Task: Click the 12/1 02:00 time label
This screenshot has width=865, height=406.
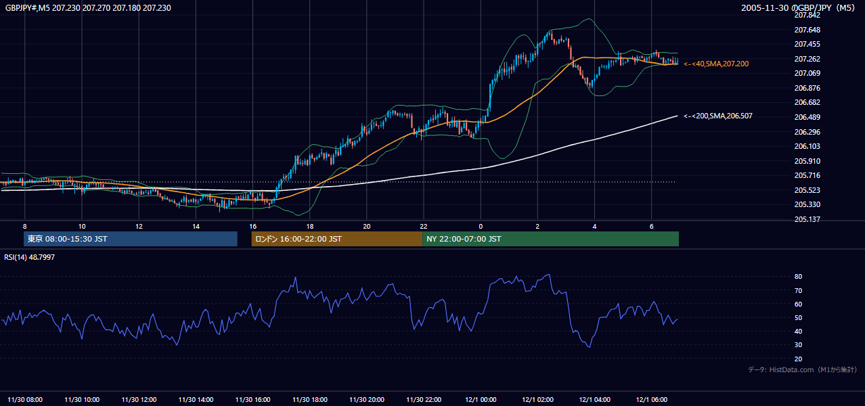Action: coord(537,399)
